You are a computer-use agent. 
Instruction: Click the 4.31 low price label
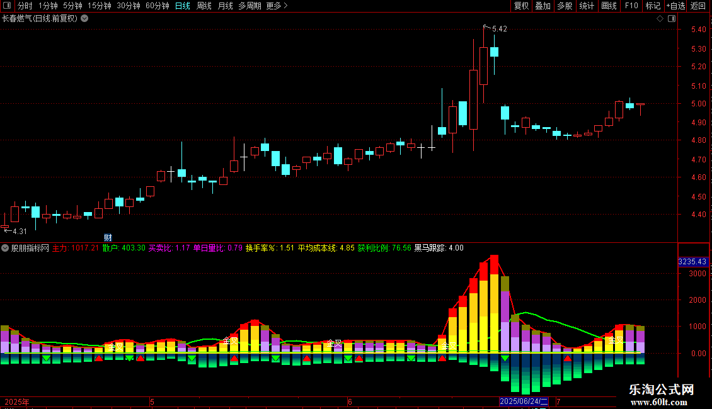pyautogui.click(x=20, y=232)
